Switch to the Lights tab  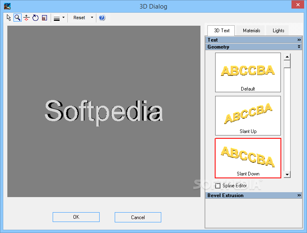278,31
